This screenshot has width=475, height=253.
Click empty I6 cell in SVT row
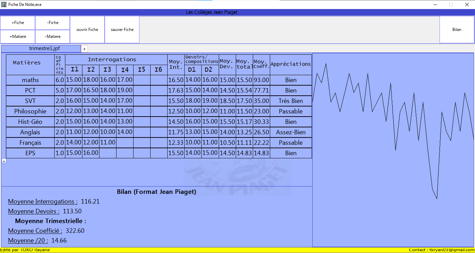pos(159,101)
